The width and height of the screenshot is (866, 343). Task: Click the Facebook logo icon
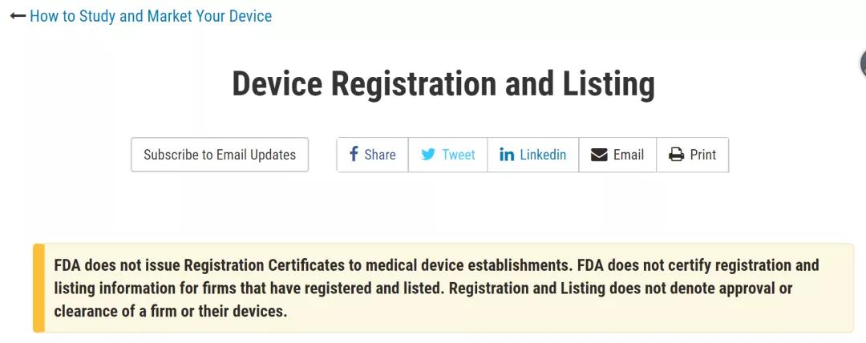click(x=354, y=154)
